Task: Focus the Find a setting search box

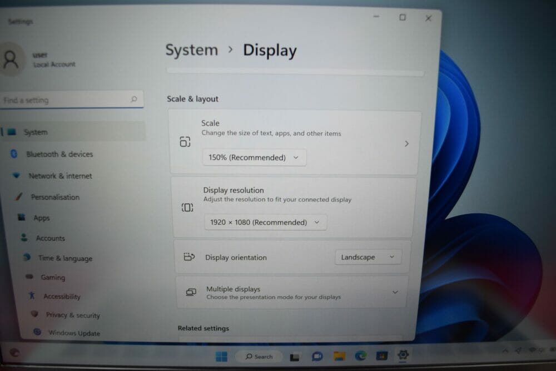Action: (72, 100)
